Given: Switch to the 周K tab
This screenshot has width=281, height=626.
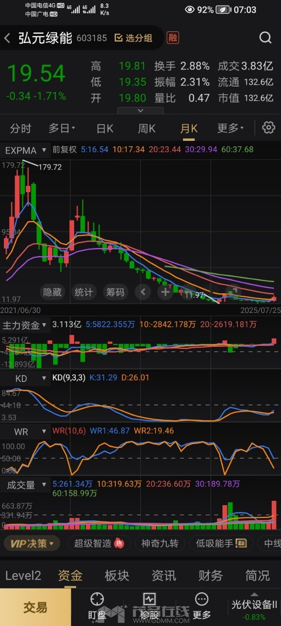Looking at the screenshot, I should click(146, 129).
